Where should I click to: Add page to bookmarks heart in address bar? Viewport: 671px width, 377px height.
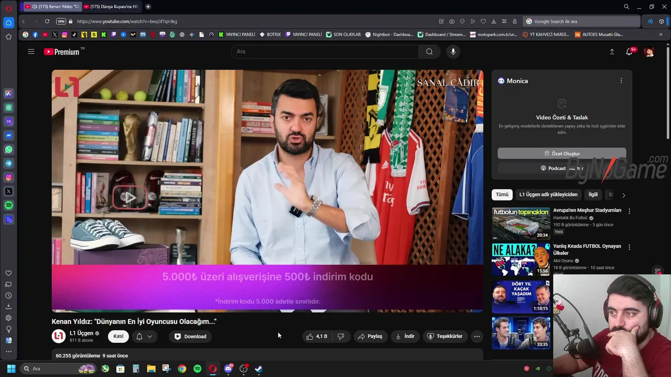pyautogui.click(x=483, y=21)
